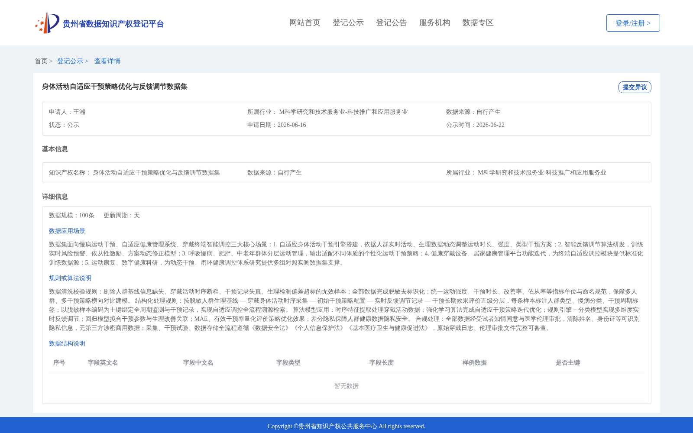Image resolution: width=693 pixels, height=433 pixels.
Task: Click the 数据结构说明 heading
Action: coord(67,343)
